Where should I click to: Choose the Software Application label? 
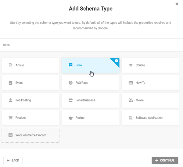pos(149,118)
